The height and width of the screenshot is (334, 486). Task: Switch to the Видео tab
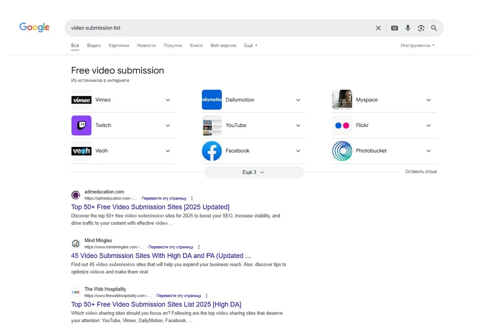click(x=94, y=45)
